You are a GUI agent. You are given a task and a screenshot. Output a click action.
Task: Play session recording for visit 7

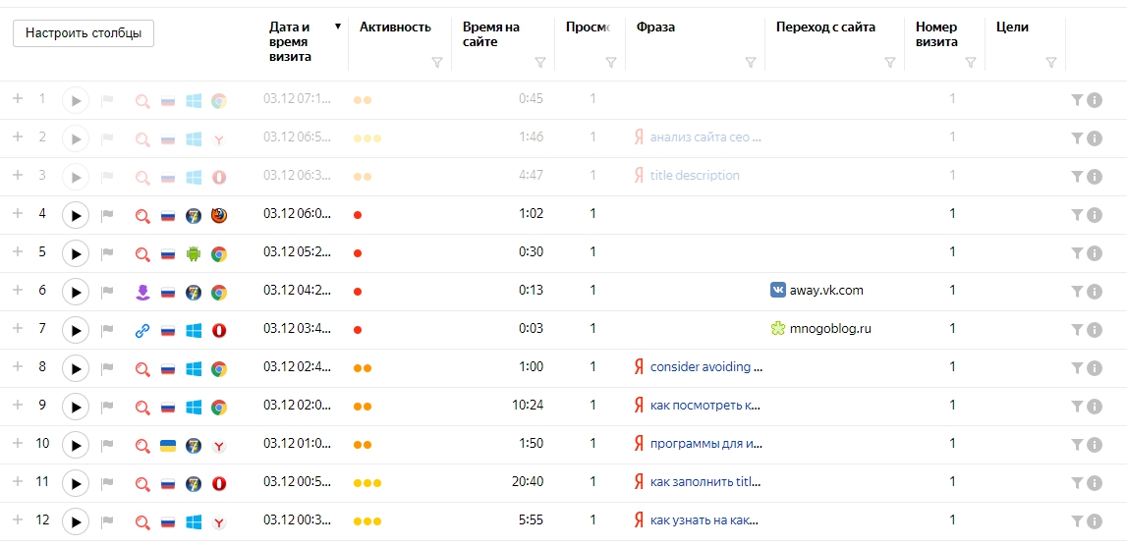click(x=76, y=330)
